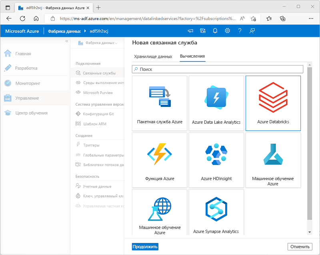Refresh the browser page
The height and width of the screenshot is (255, 320).
tap(22, 18)
